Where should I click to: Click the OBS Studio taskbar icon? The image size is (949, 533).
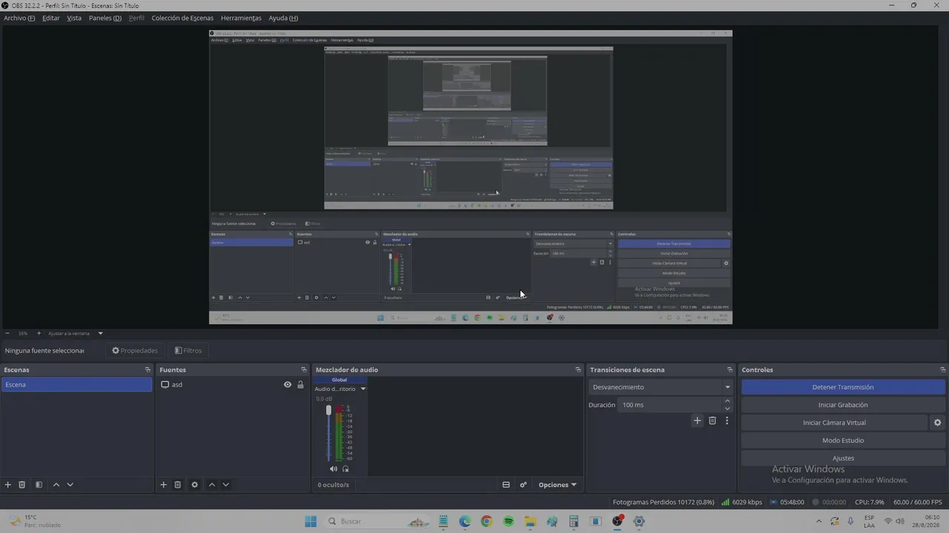618,521
